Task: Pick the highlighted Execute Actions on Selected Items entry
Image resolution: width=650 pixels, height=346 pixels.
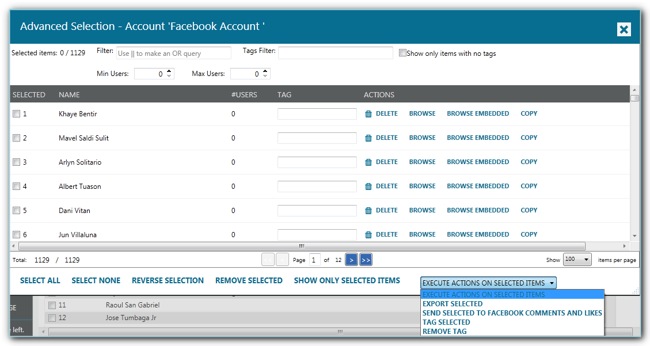Action: [512, 295]
